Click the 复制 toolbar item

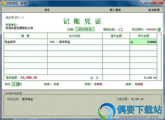[34, 10]
